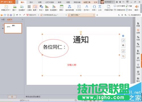The height and width of the screenshot is (102, 142).
Task: Switch slide panel to Outline (大纲) view
Action: [x=3, y=19]
